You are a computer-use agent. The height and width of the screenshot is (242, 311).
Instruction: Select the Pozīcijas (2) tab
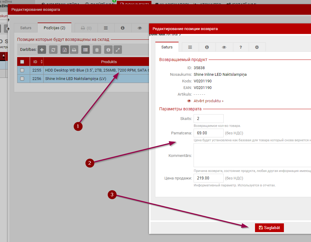[x=54, y=28]
